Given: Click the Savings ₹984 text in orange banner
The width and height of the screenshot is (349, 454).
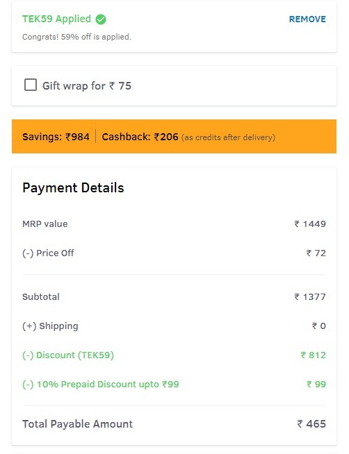Looking at the screenshot, I should click(x=56, y=137).
